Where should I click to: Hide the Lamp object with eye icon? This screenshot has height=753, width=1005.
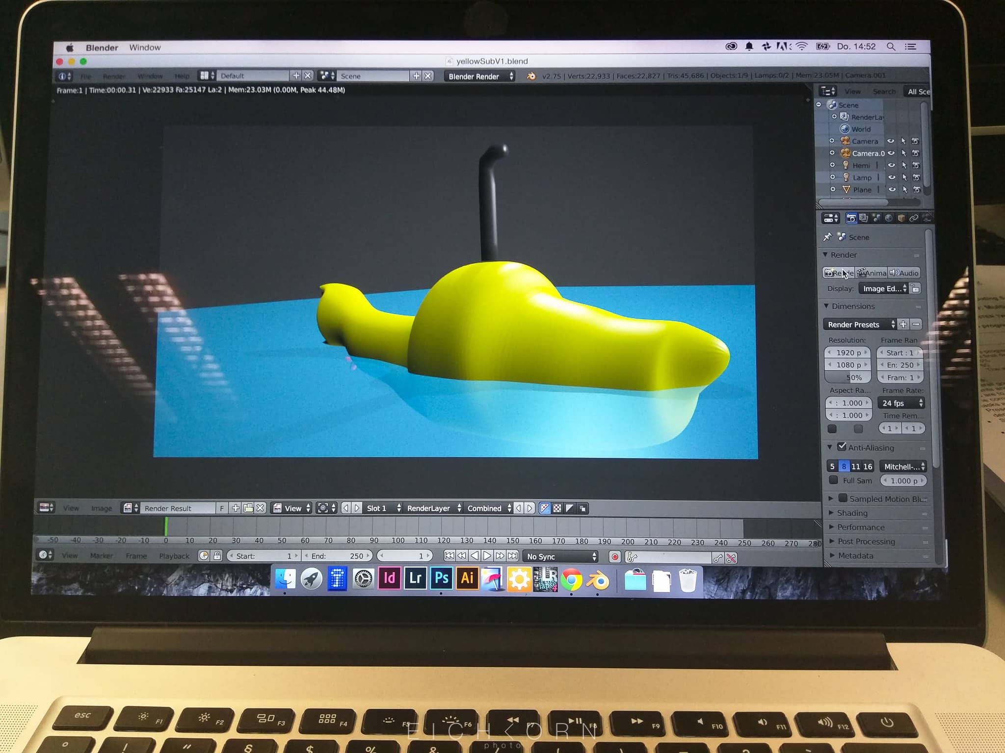click(892, 177)
